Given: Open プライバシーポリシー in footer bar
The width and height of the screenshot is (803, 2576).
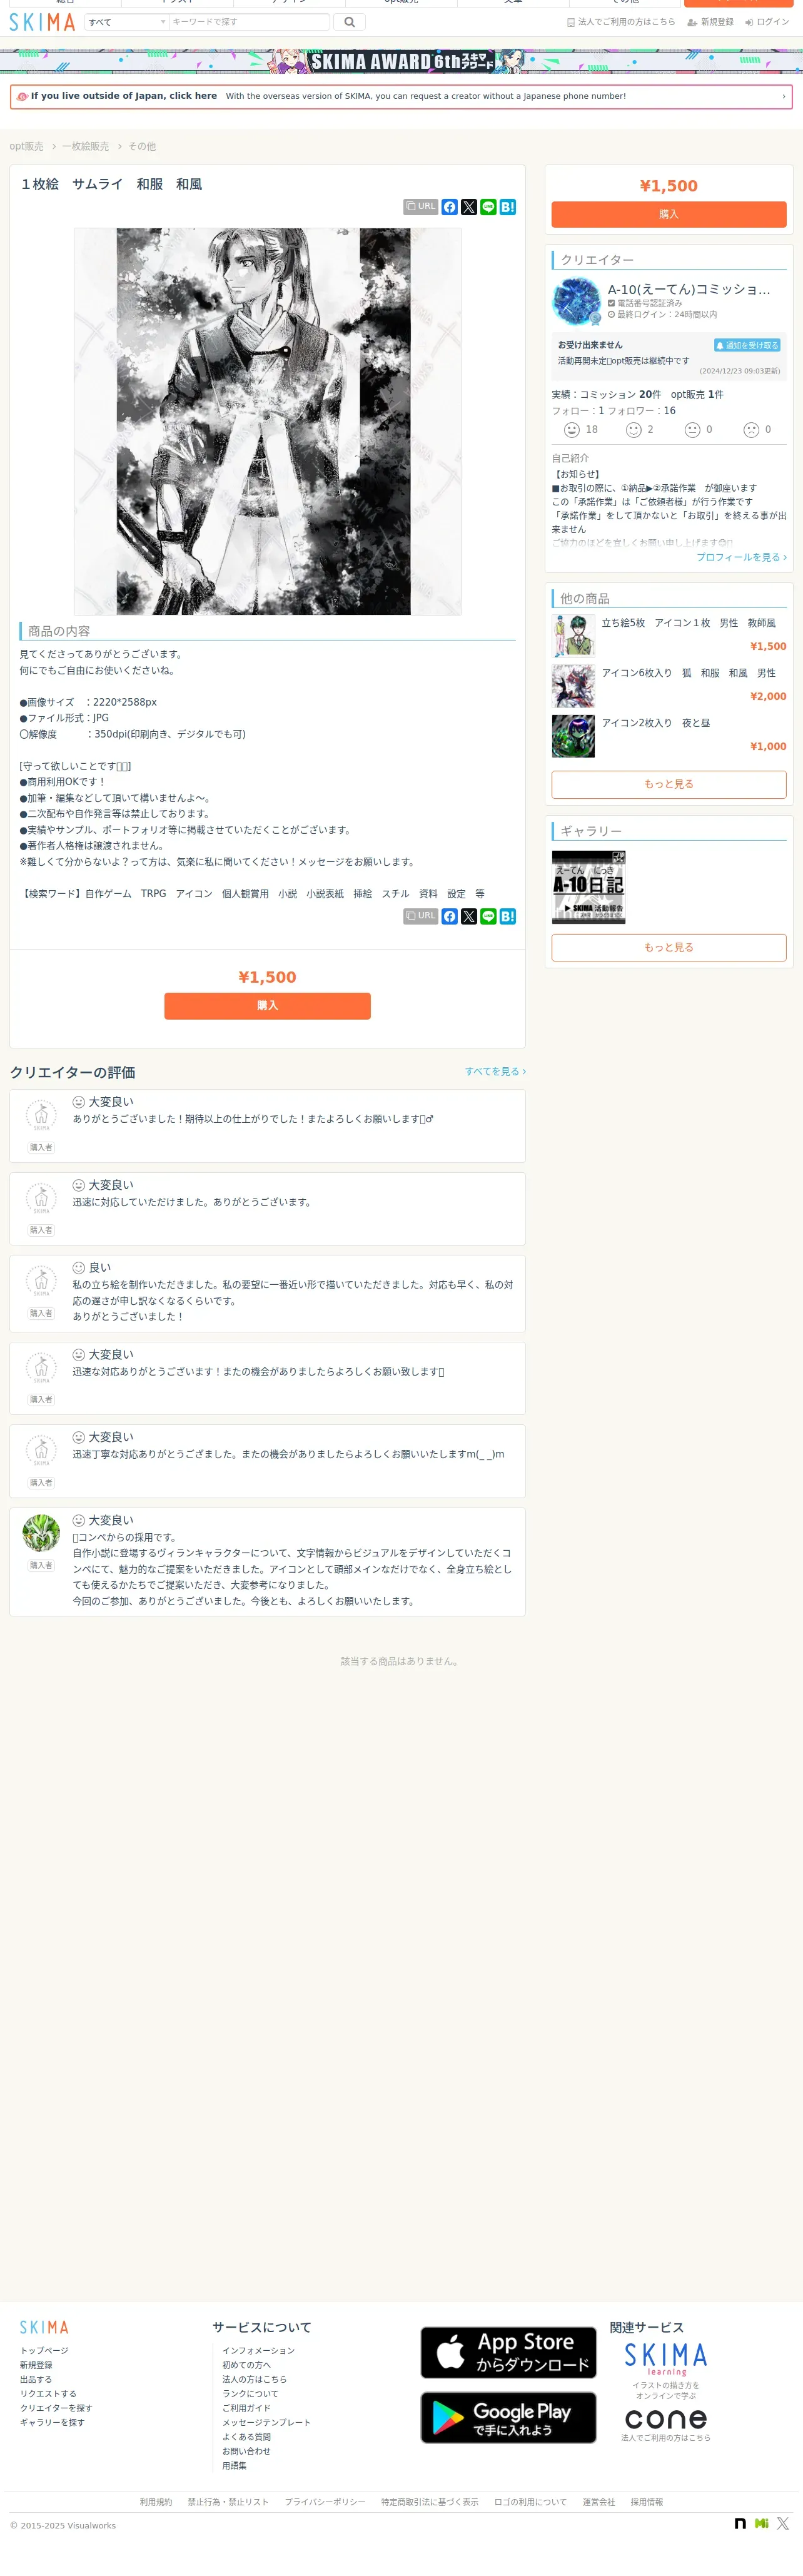Looking at the screenshot, I should tap(325, 2502).
